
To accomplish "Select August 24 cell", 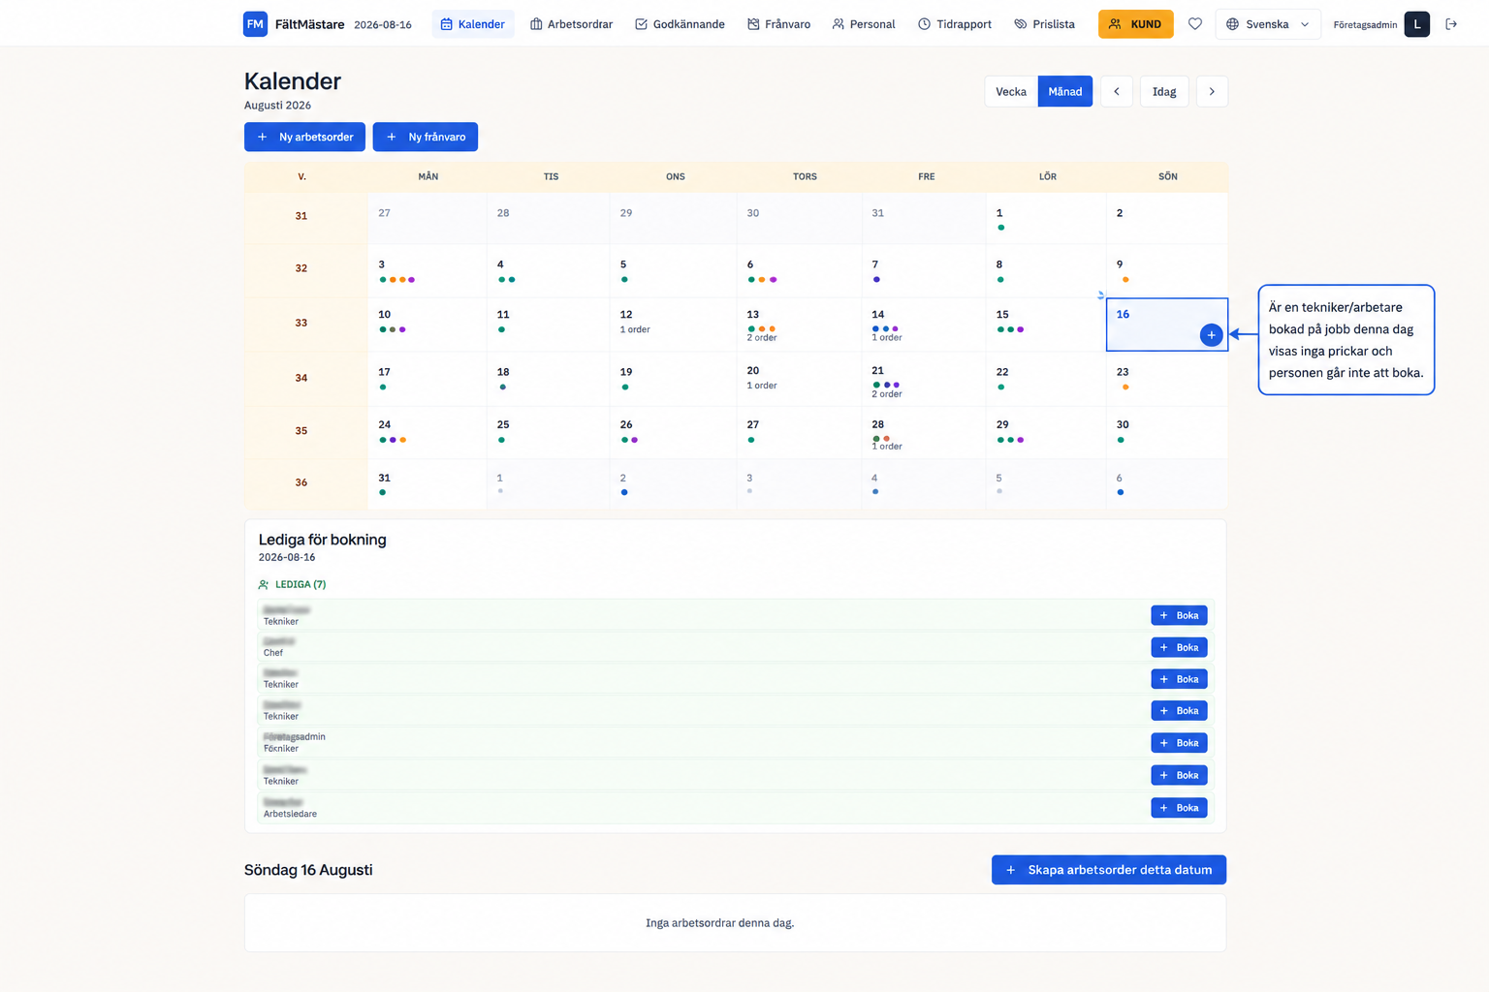I will (x=428, y=432).
